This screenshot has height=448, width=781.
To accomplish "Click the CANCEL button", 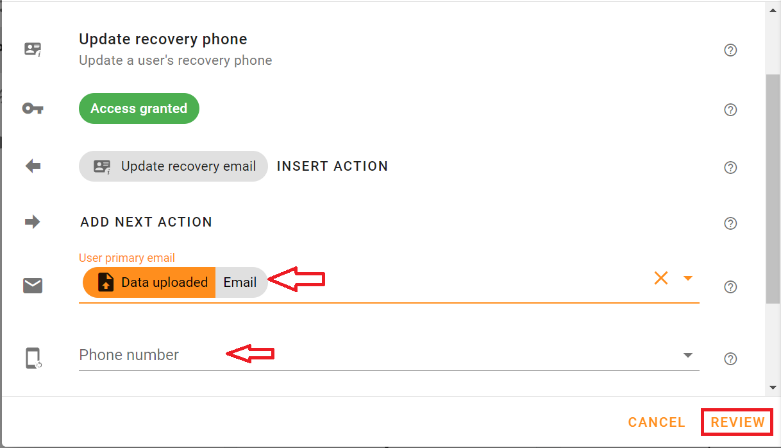I will (x=656, y=422).
